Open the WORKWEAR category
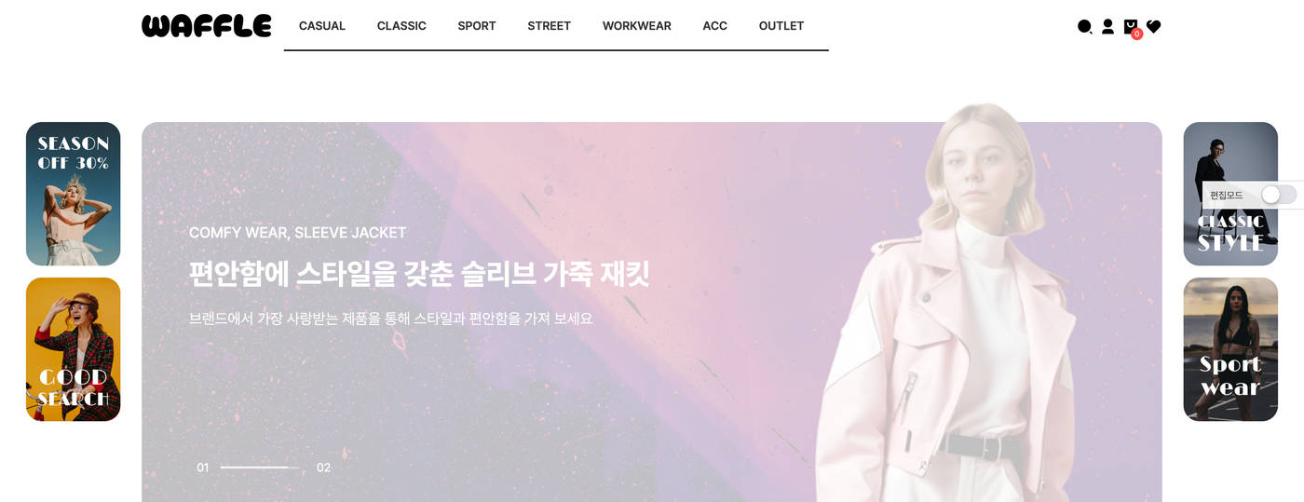 tap(636, 26)
